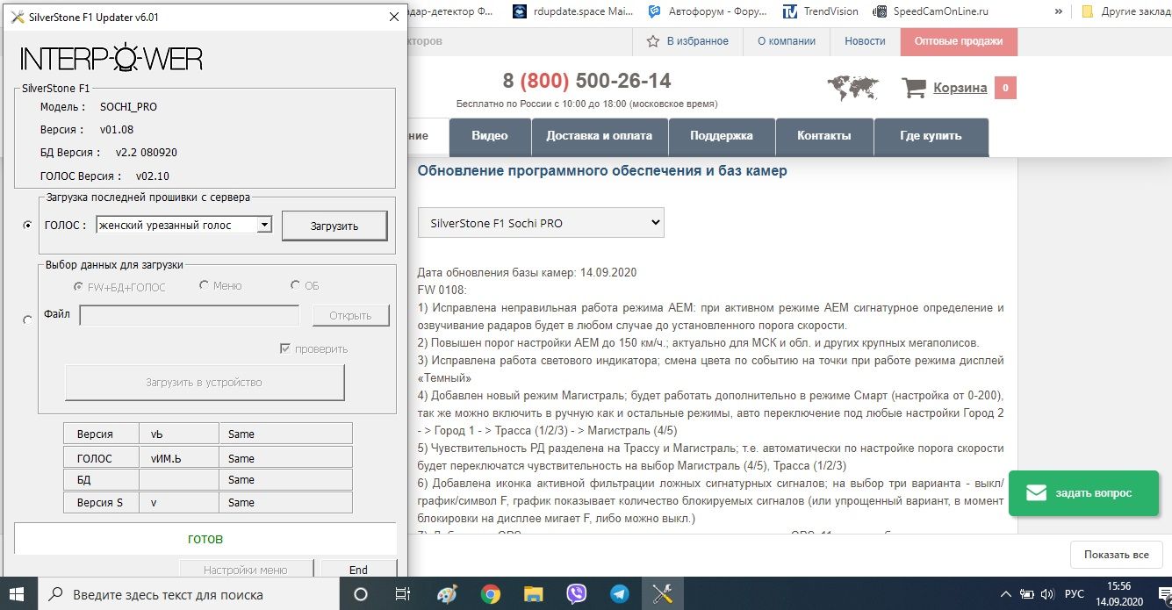The width and height of the screenshot is (1172, 610).
Task: Click the envelope icon on задать вопрос
Action: [1036, 492]
